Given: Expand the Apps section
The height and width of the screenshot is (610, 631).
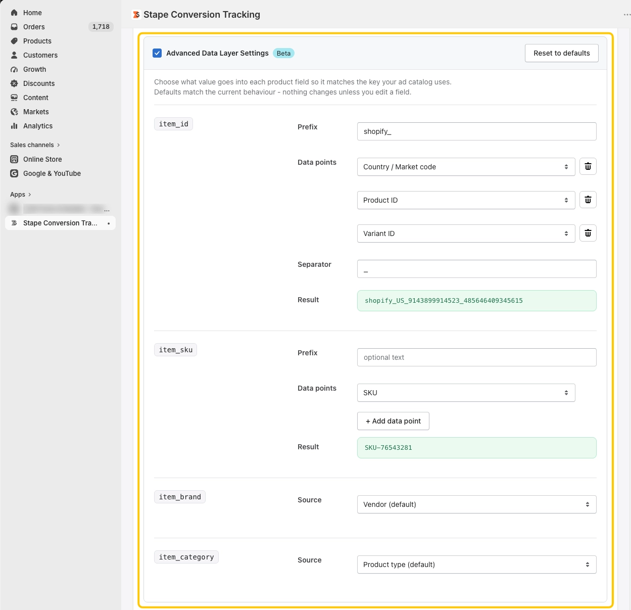Looking at the screenshot, I should click(x=21, y=195).
